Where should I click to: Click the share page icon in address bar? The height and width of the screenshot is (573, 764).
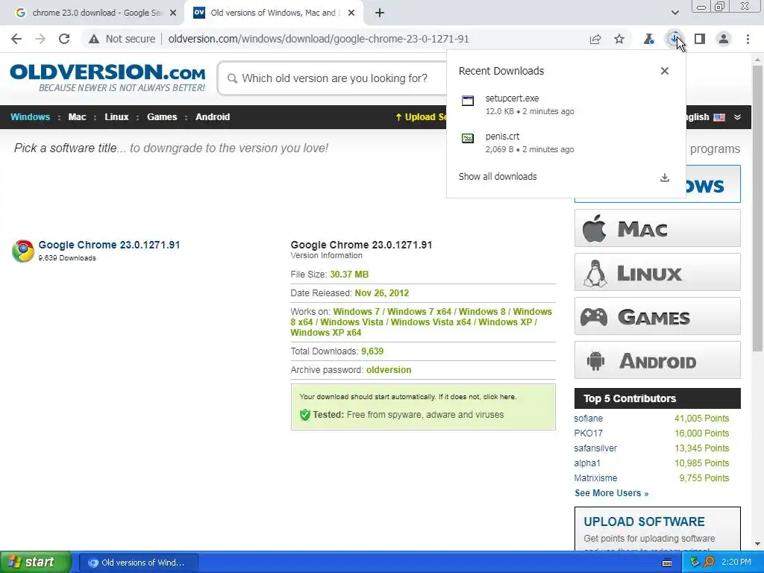coord(595,39)
